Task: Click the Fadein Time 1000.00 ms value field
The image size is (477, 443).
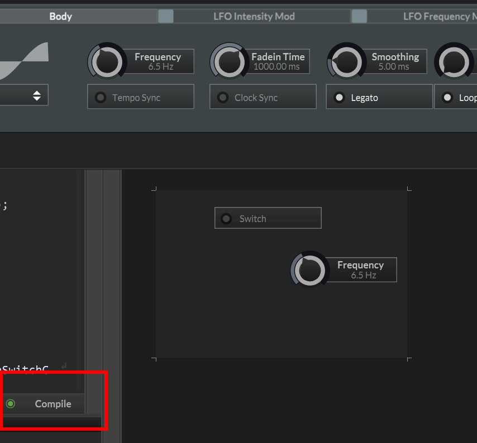Action: click(x=276, y=67)
